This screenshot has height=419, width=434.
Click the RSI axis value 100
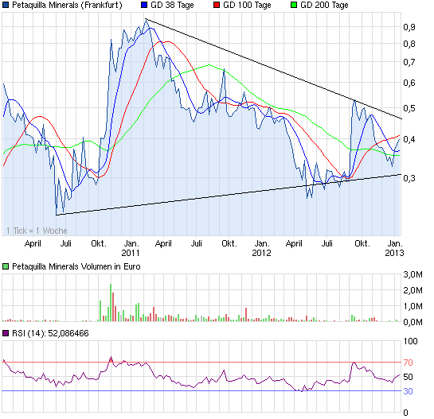click(410, 341)
